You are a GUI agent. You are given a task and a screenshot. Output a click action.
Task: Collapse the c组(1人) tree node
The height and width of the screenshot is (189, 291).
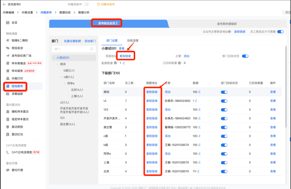[61, 77]
